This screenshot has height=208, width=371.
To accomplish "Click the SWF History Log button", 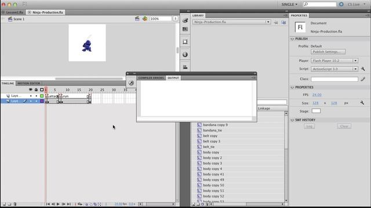I will click(309, 127).
